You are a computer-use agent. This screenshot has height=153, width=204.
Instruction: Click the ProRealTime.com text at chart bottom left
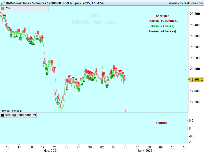pos(11,111)
